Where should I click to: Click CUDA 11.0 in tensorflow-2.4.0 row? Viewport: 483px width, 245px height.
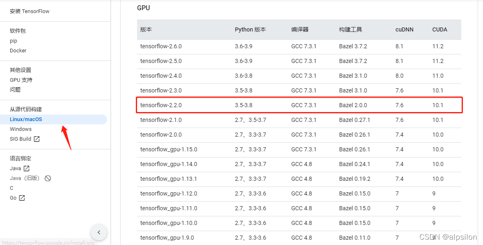438,76
